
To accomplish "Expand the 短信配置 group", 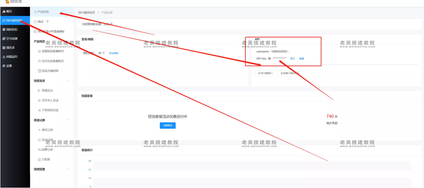I will 68,169.
